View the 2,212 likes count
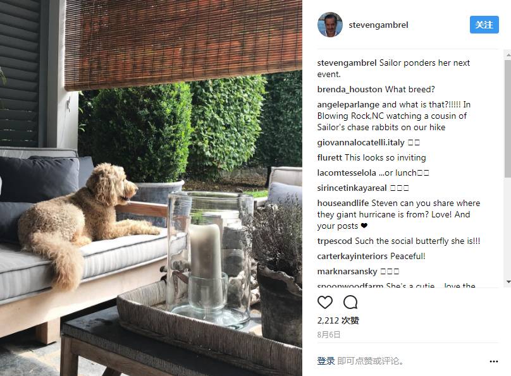The height and width of the screenshot is (376, 511). [338, 320]
